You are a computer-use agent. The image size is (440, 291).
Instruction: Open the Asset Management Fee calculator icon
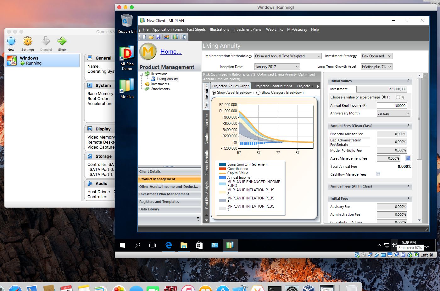point(408,158)
